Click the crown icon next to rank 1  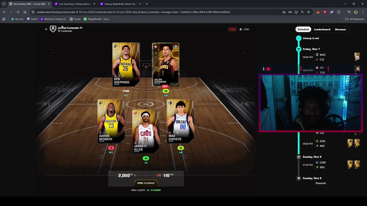(268, 69)
